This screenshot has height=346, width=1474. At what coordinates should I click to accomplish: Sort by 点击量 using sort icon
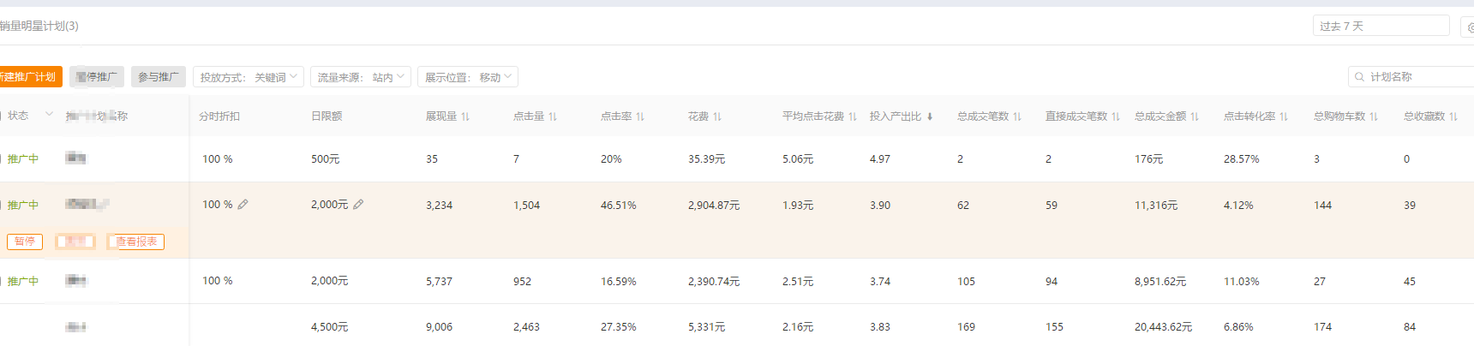tap(553, 116)
